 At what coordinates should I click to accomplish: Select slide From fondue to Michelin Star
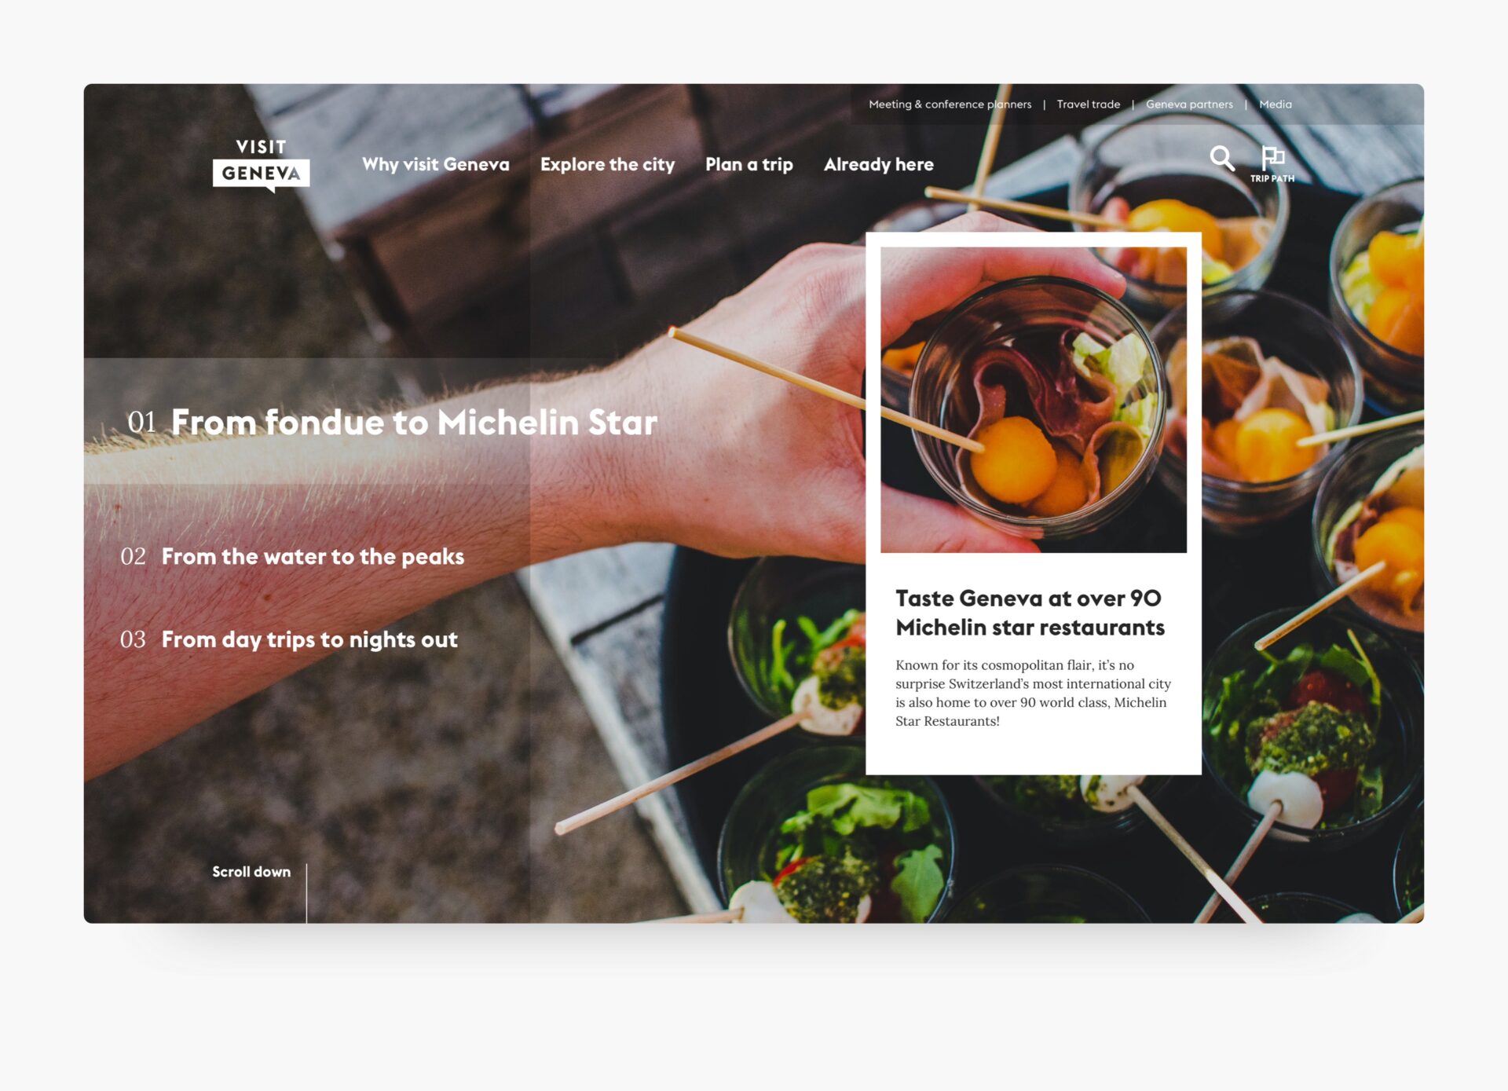click(415, 423)
